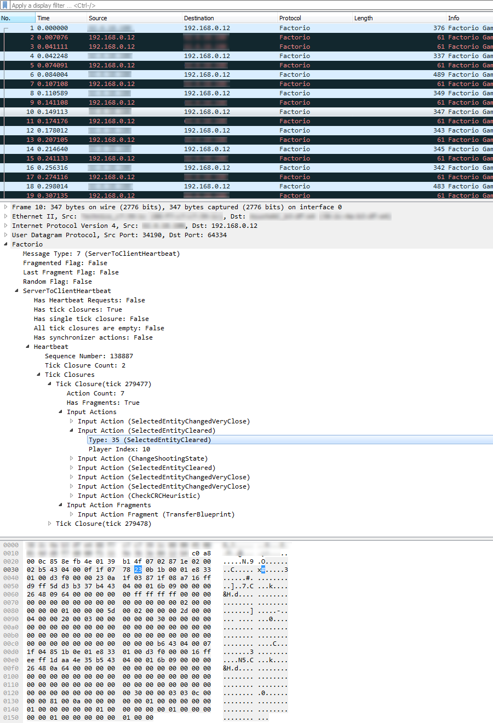The width and height of the screenshot is (493, 723).
Task: Select packet 17 at time 0.274116
Action: click(246, 177)
